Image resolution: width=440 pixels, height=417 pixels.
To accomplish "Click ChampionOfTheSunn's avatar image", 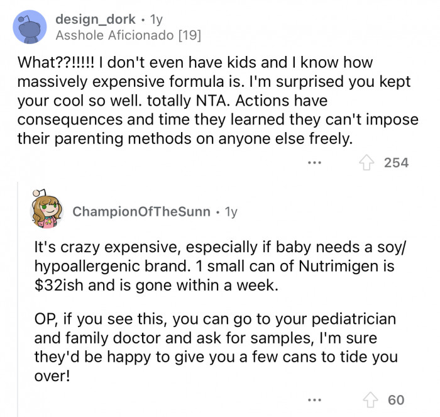I will (48, 211).
